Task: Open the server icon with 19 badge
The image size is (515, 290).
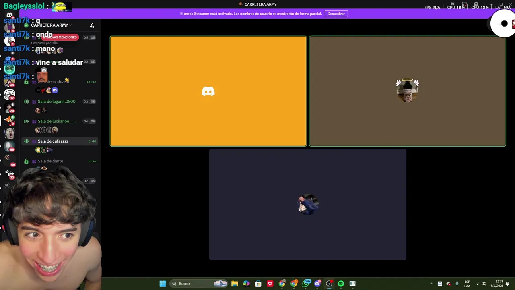Action: [x=9, y=95]
